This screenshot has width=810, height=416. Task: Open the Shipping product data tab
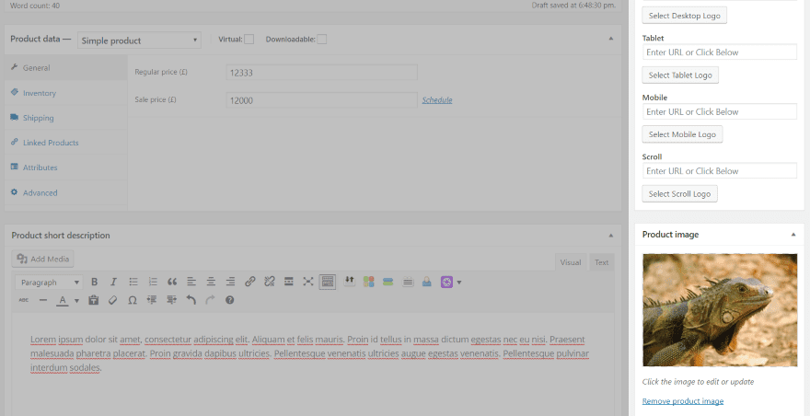coord(39,118)
